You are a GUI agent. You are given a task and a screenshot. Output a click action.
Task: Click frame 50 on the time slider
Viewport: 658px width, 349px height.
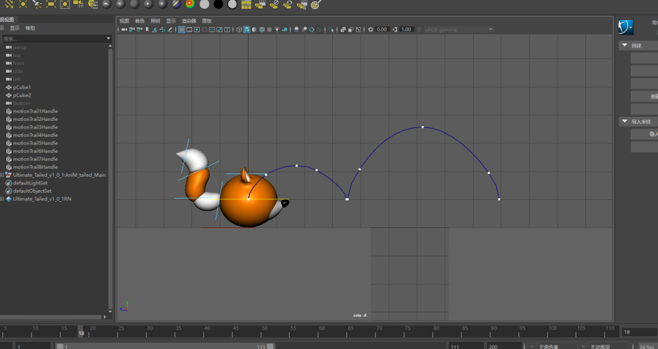click(x=263, y=332)
